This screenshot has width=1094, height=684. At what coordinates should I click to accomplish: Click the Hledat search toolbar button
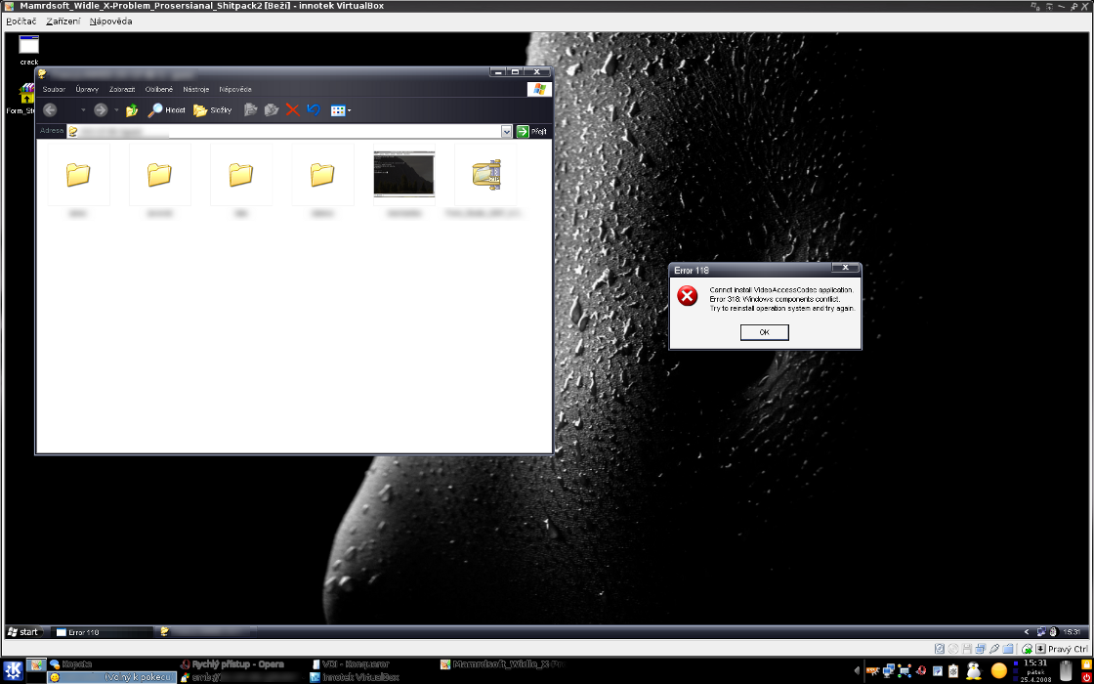click(x=167, y=110)
